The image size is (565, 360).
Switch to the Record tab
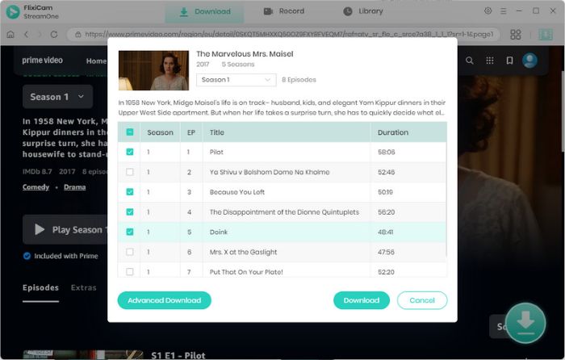click(x=284, y=11)
